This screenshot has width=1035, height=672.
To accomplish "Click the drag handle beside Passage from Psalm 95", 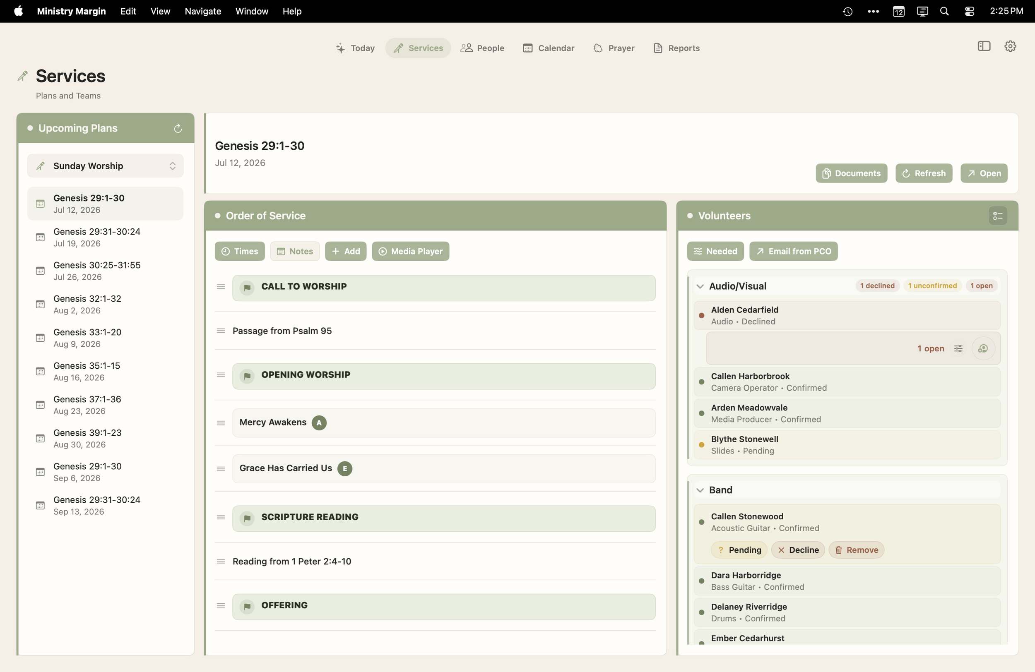I will tap(221, 331).
